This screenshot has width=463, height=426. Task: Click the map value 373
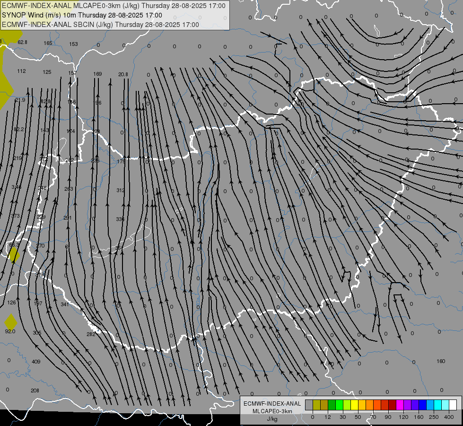coord(15,216)
